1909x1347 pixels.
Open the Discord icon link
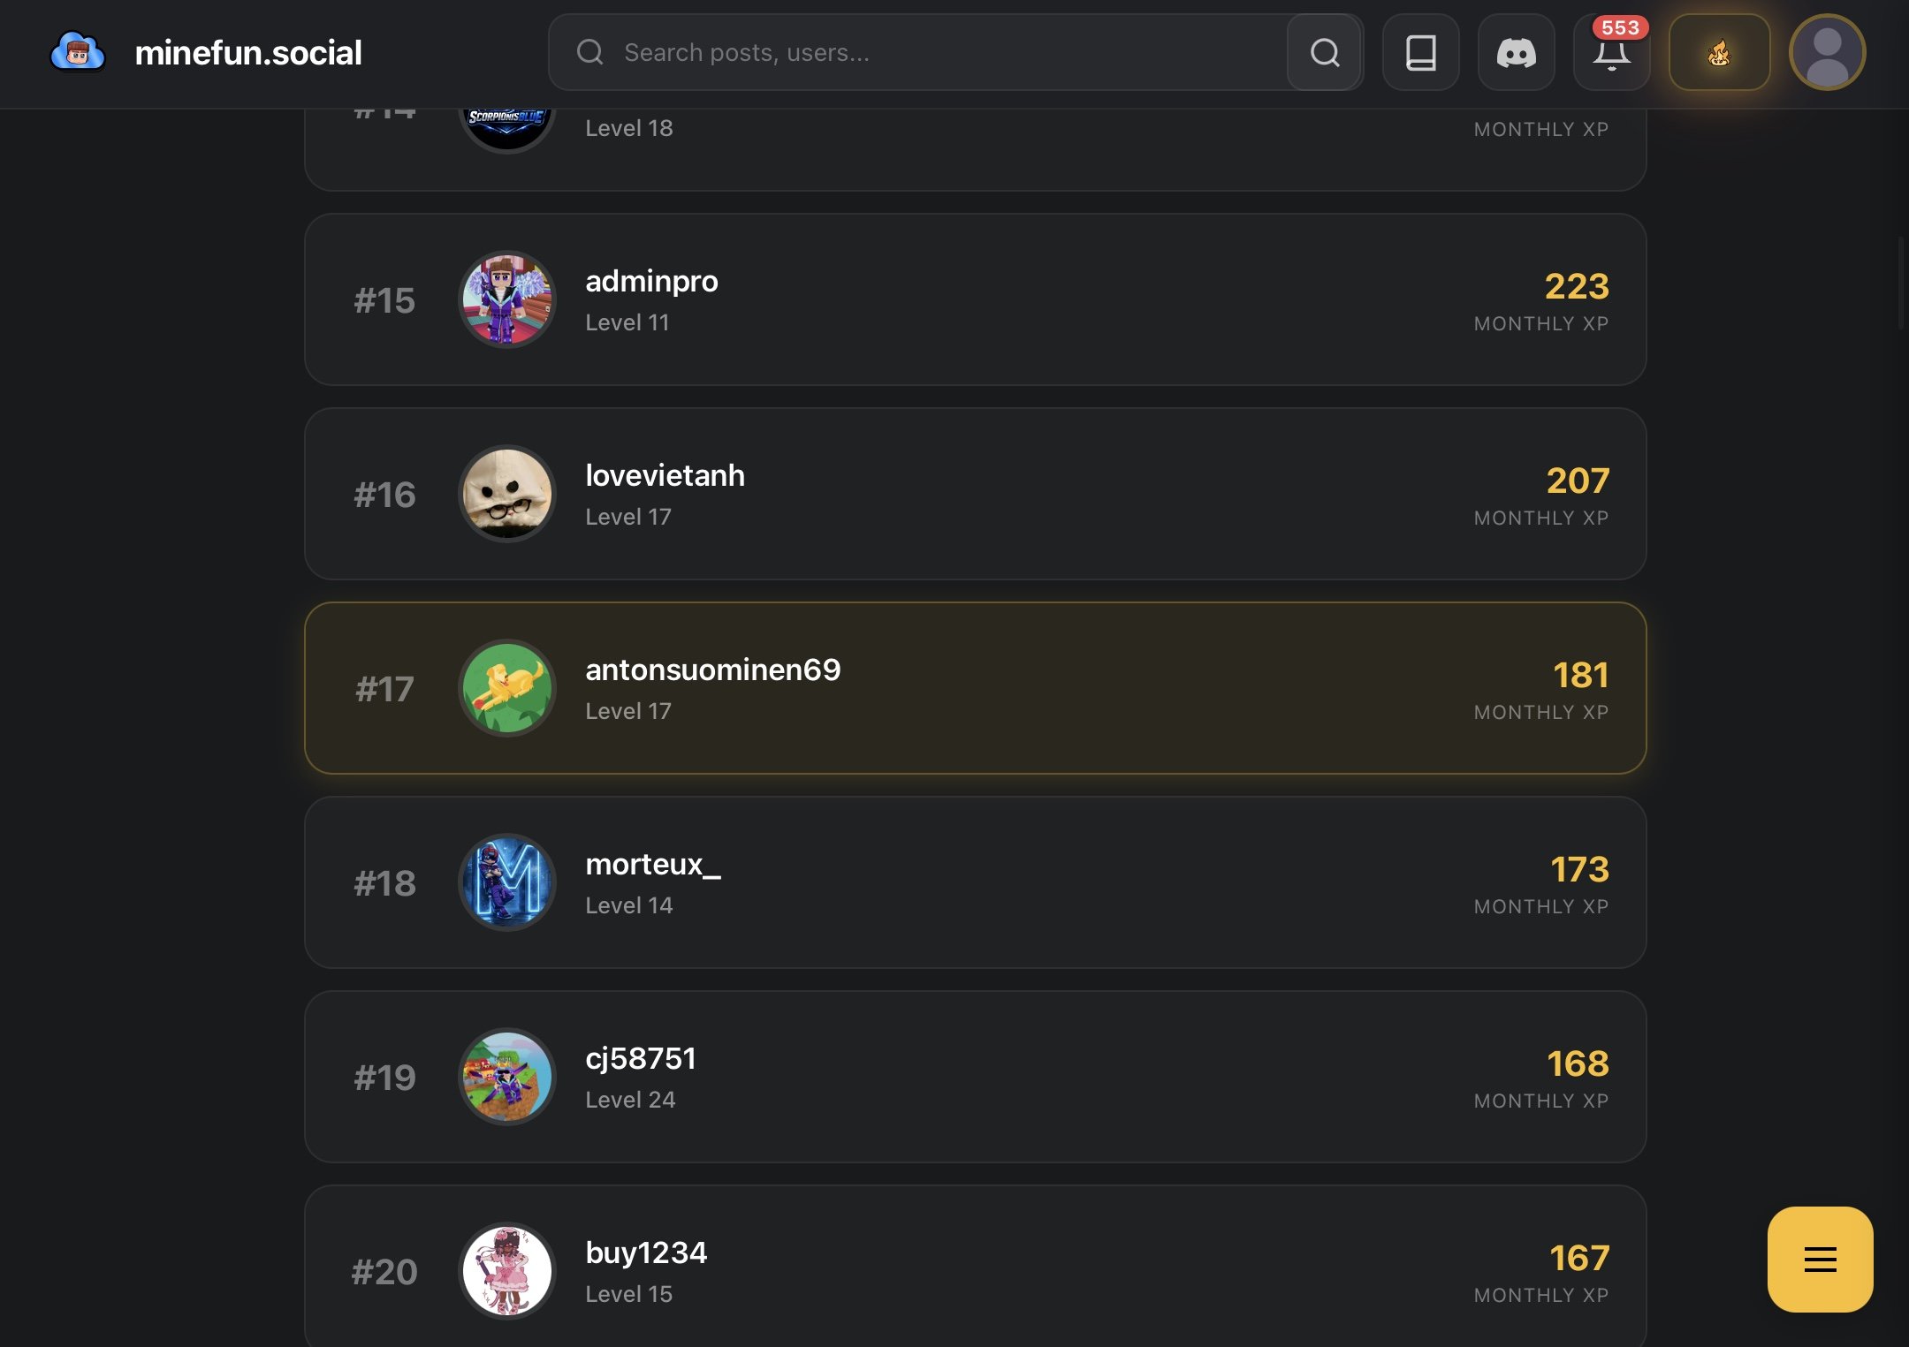1516,52
